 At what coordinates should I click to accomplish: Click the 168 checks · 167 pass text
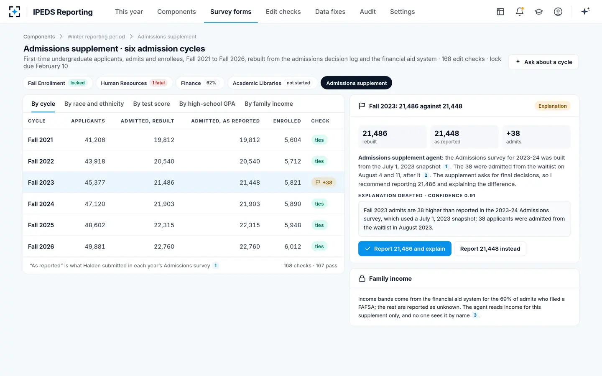(x=310, y=266)
